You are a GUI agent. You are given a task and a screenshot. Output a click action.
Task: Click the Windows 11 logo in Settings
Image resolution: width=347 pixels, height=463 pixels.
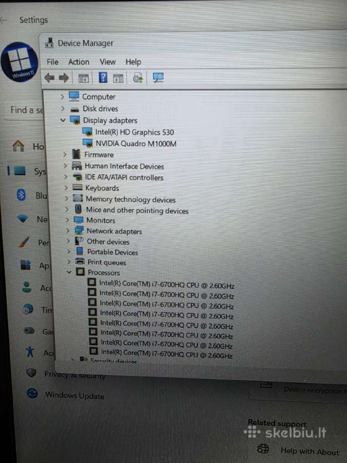[20, 62]
